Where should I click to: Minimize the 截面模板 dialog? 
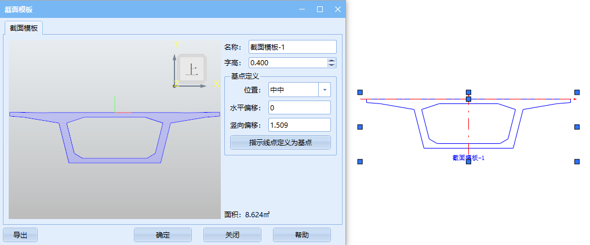tap(302, 9)
